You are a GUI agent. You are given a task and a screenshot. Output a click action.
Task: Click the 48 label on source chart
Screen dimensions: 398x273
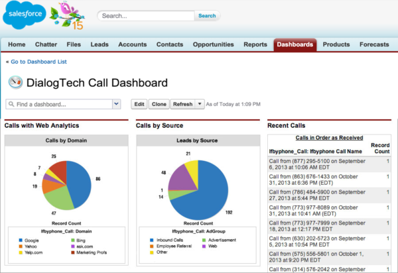163,173
